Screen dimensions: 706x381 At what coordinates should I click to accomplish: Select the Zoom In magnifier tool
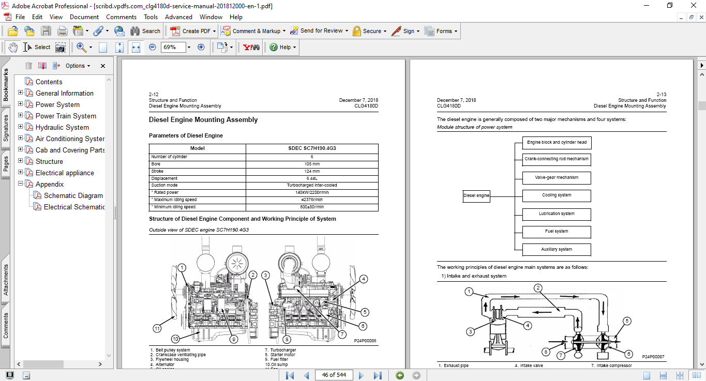(x=80, y=47)
